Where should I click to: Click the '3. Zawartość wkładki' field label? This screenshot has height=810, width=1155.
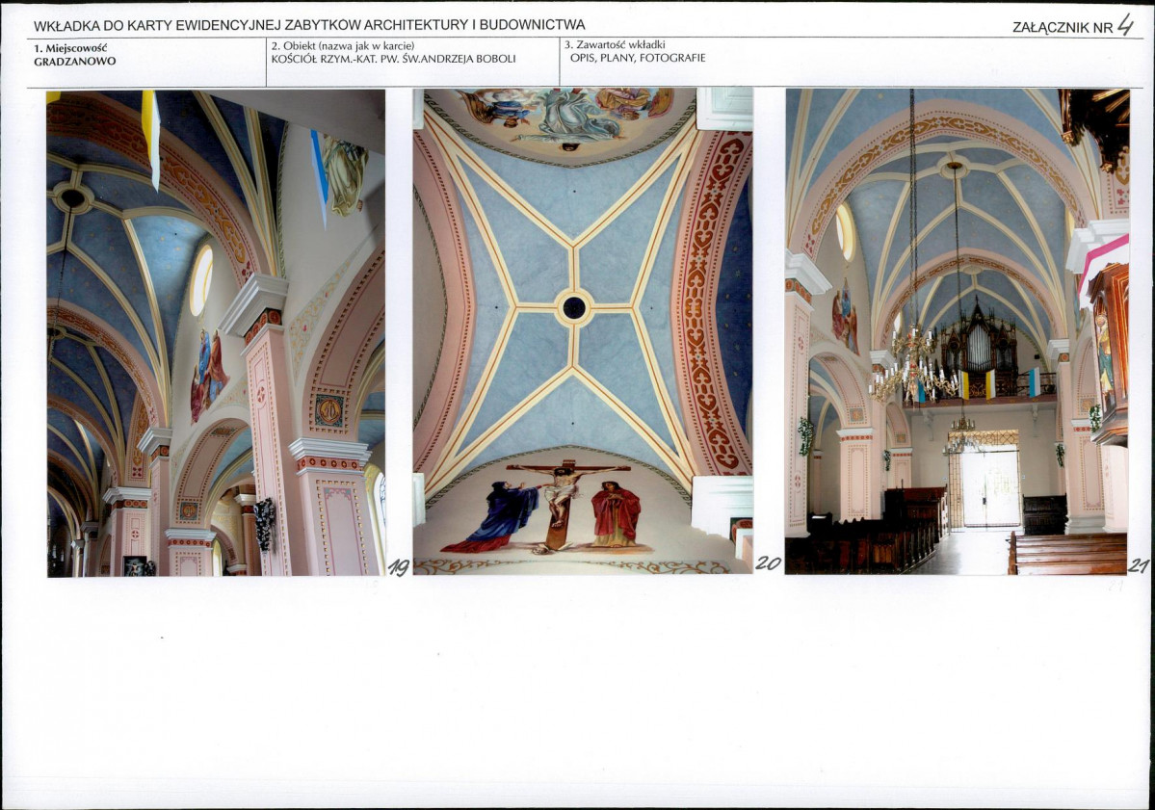click(x=615, y=44)
